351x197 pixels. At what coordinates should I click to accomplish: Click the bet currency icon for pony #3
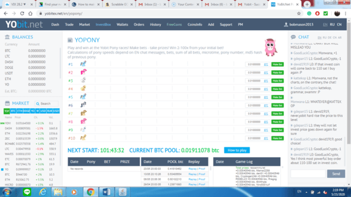pos(266,81)
